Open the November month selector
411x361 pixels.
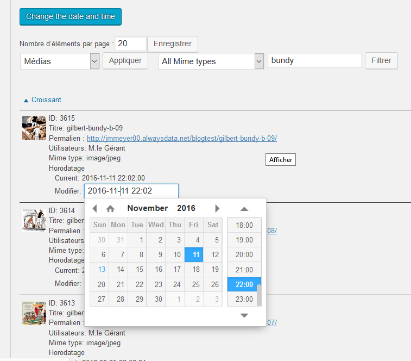pyautogui.click(x=148, y=208)
